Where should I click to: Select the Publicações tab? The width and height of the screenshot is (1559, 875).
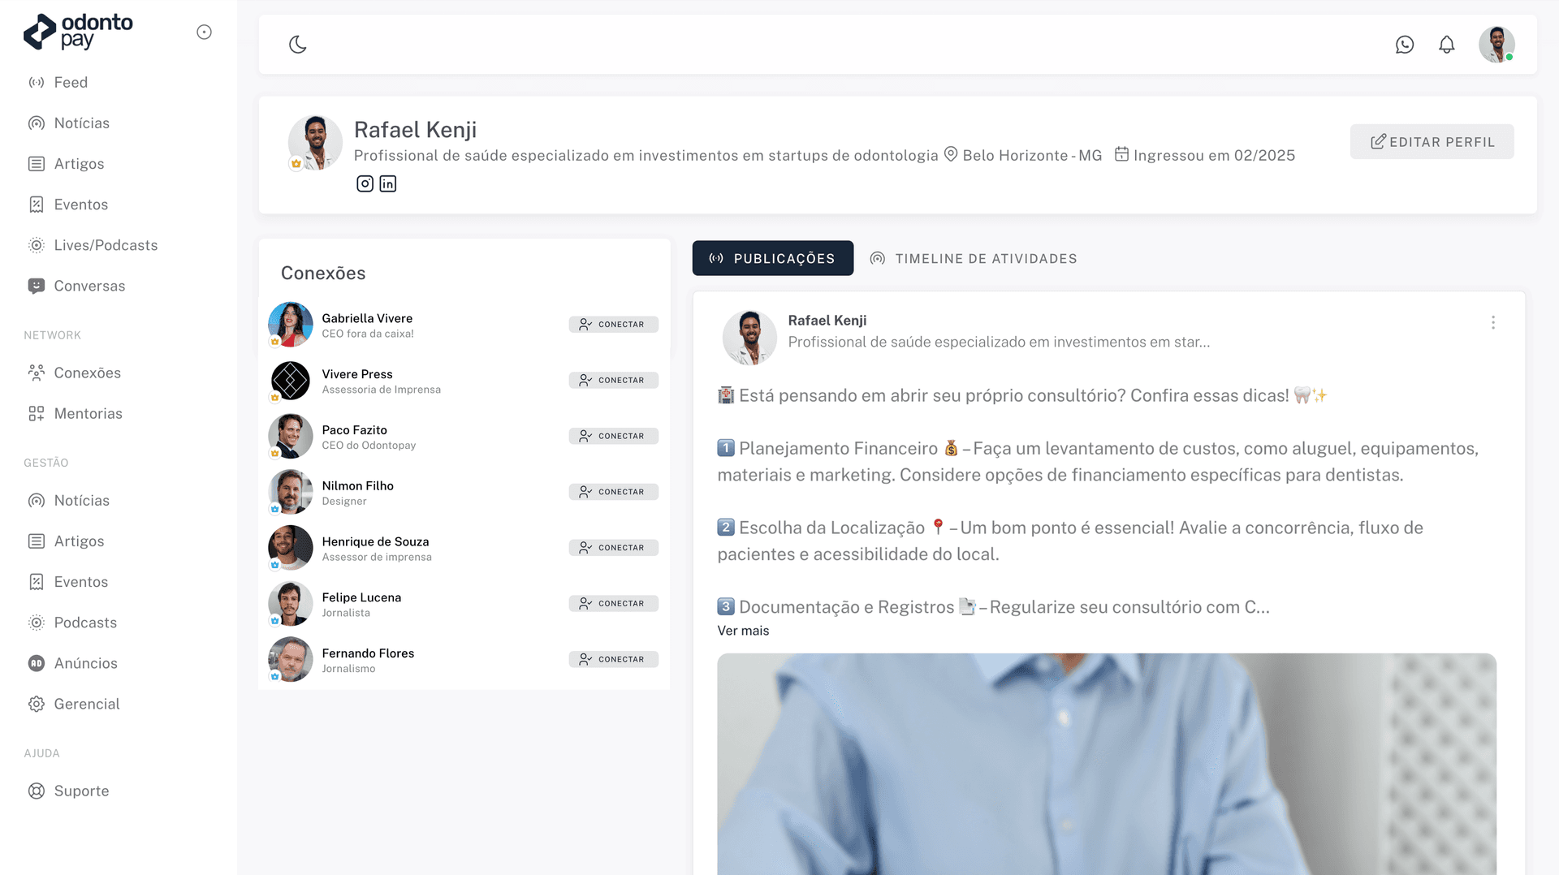click(772, 258)
